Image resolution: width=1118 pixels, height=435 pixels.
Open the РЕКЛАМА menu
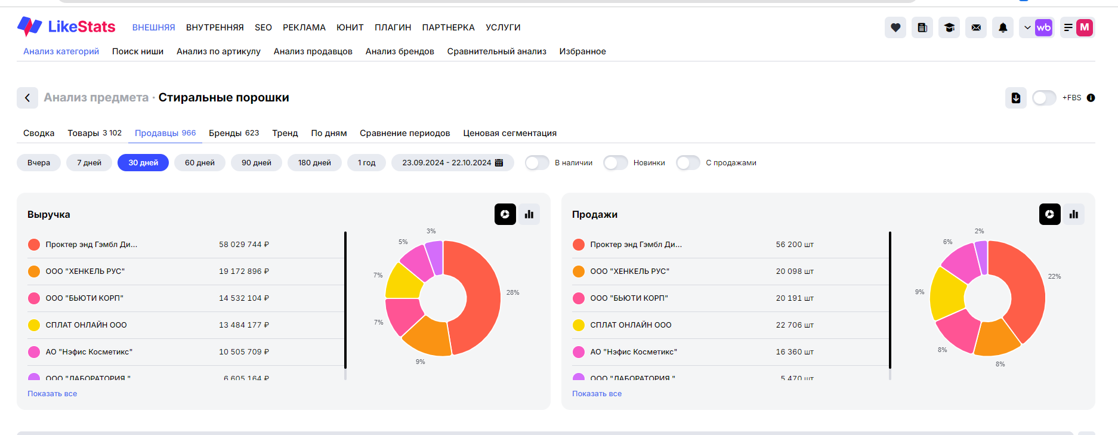pyautogui.click(x=304, y=27)
